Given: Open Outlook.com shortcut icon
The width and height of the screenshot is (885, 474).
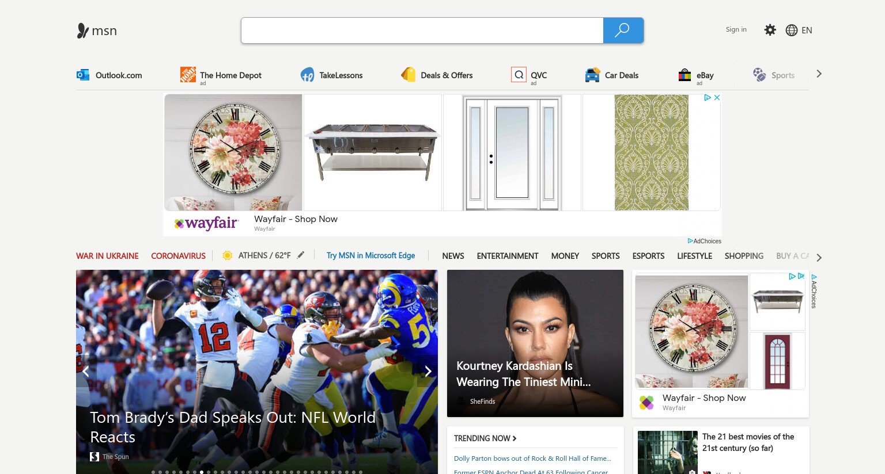Looking at the screenshot, I should [x=83, y=75].
